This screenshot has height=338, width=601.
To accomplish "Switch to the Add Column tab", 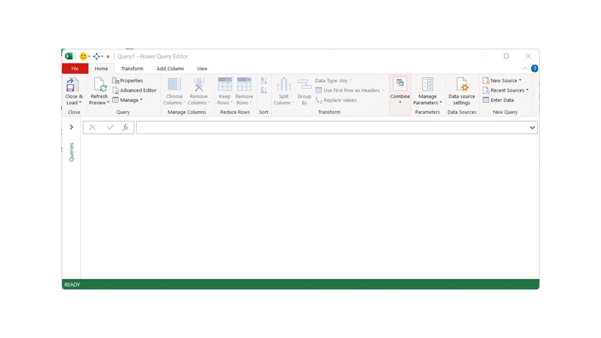I will [x=171, y=68].
